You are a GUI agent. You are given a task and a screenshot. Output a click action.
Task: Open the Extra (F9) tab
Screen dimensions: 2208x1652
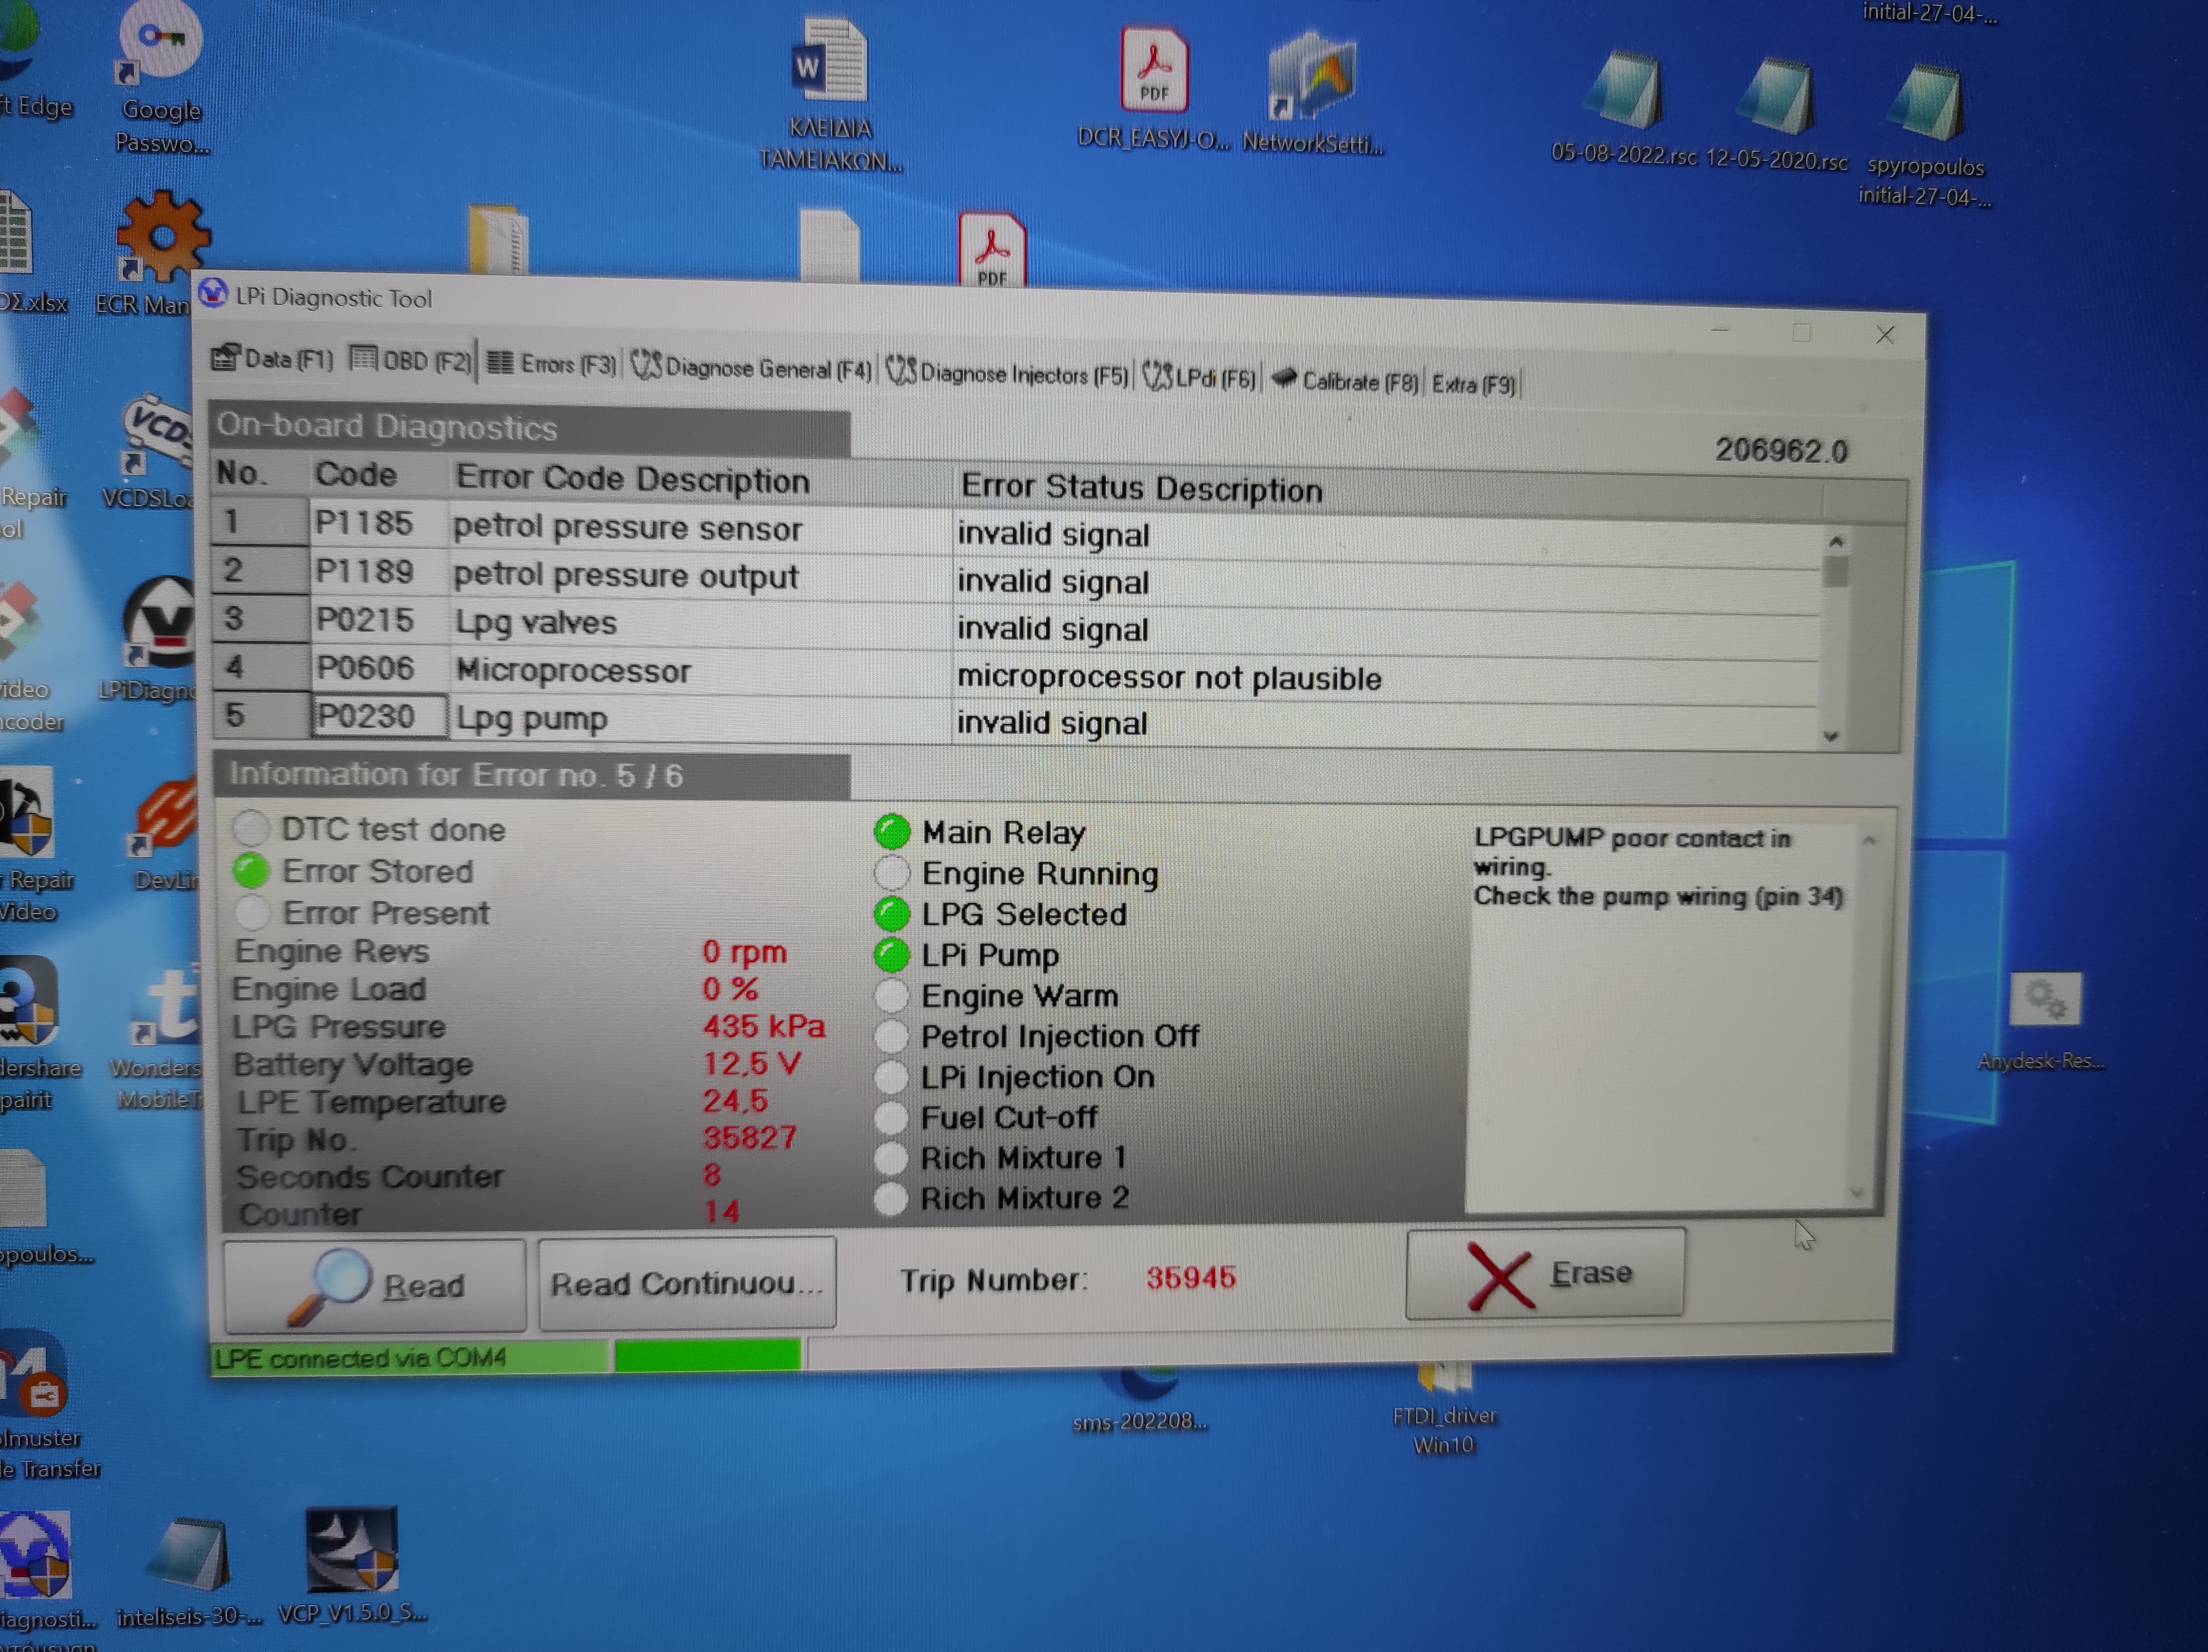(x=1473, y=384)
